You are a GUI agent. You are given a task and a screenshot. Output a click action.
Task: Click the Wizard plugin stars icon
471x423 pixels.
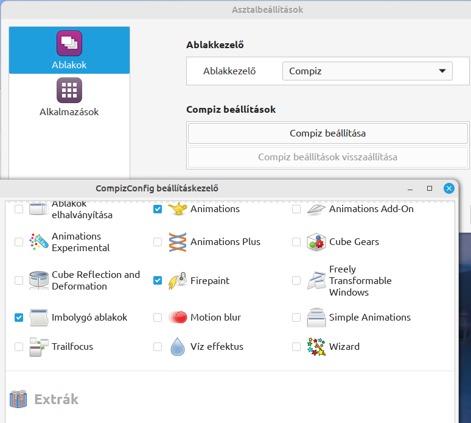(316, 347)
